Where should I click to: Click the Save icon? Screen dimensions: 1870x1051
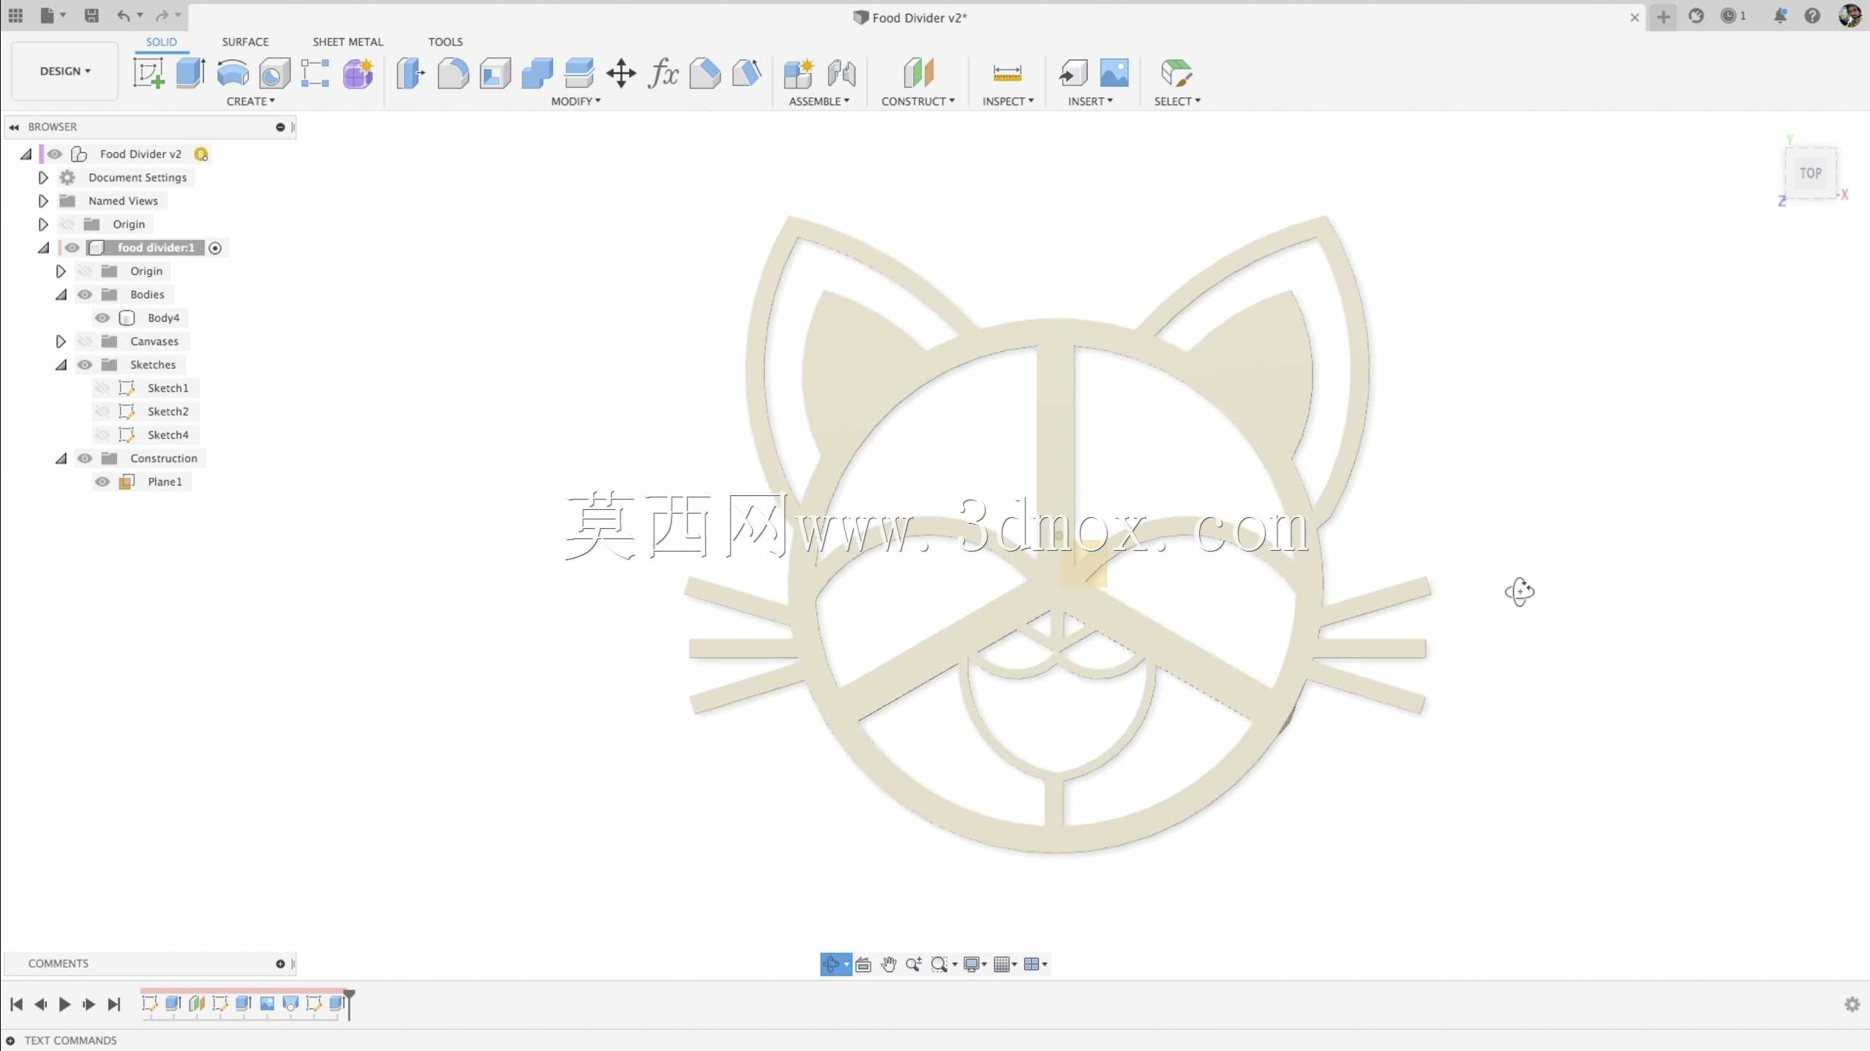[x=91, y=15]
